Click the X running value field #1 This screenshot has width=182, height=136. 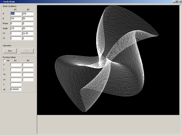(16, 65)
